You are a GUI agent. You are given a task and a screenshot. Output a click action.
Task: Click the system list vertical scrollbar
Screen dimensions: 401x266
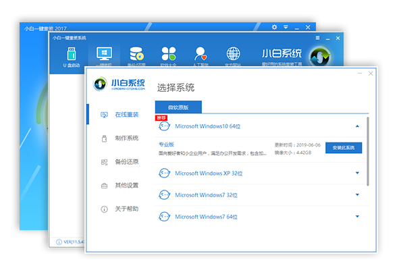367,151
